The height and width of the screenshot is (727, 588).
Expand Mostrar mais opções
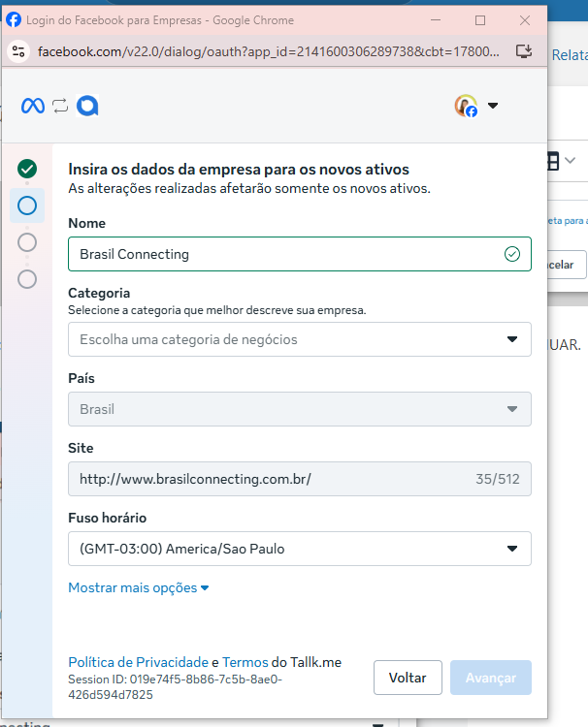click(x=139, y=587)
